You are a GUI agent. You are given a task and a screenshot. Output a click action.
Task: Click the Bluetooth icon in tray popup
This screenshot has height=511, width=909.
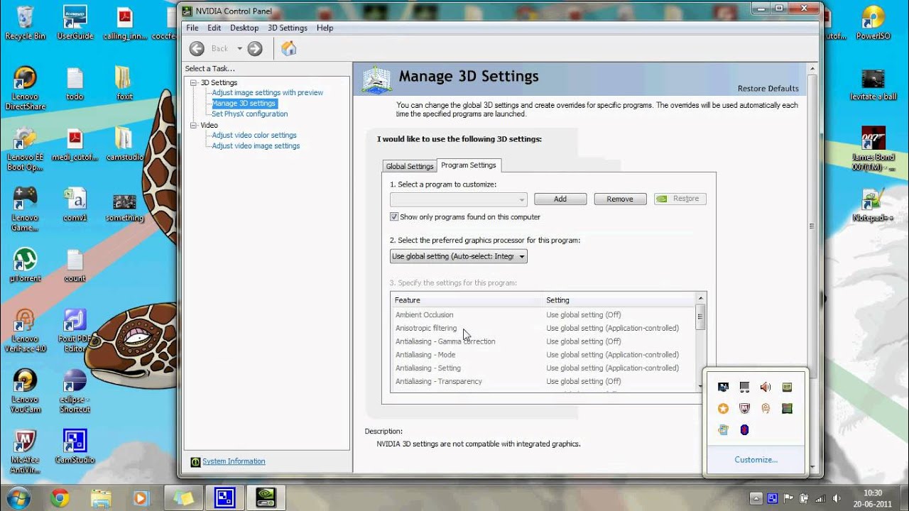coord(744,429)
